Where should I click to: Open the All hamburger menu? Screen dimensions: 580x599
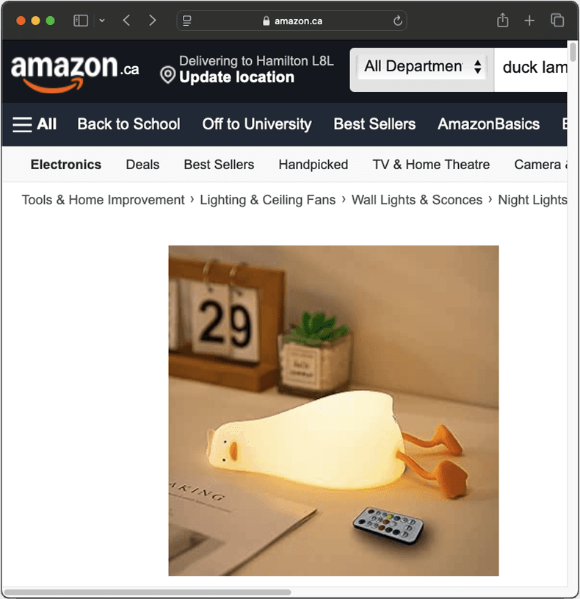coord(35,124)
